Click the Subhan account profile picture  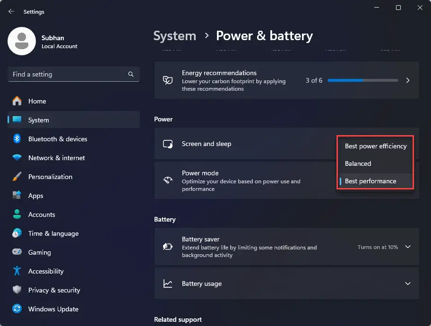(x=22, y=41)
